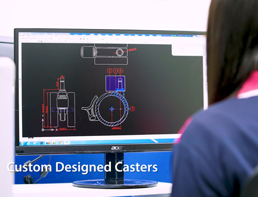Select callout balloon number 2

[109, 71]
